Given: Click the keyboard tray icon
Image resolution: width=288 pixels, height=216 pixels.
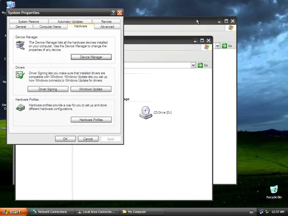Looking at the screenshot, I should pyautogui.click(x=251, y=212).
